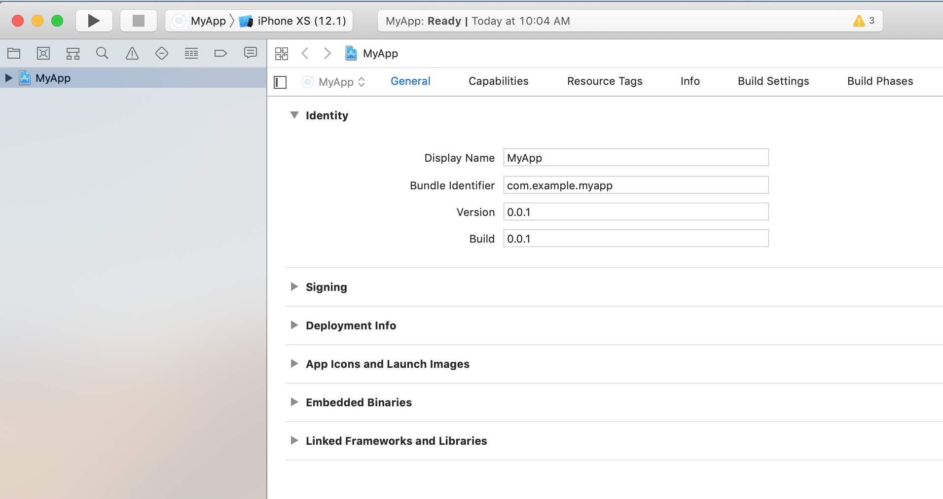Open the Symbol navigator

[x=73, y=53]
